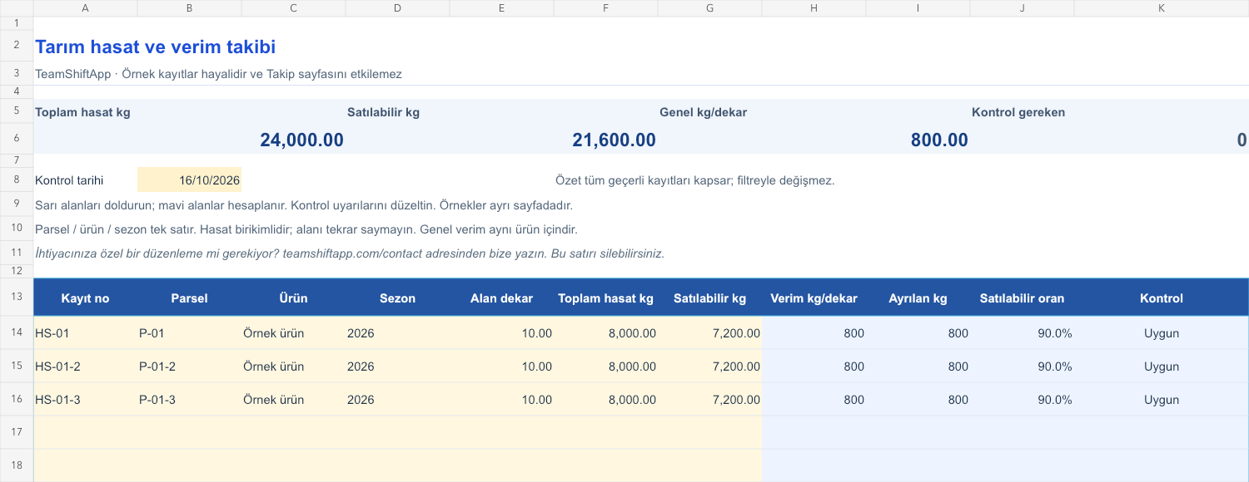
Task: Click the 'TeamShiftApp · Örnek kayıtlar' subtitle
Action: pyautogui.click(x=218, y=74)
